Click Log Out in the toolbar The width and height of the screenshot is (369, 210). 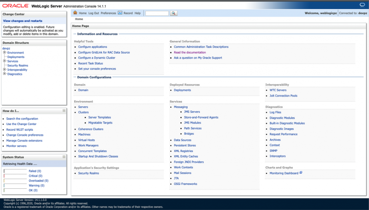94,13
